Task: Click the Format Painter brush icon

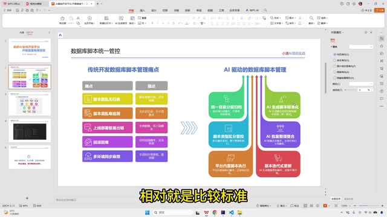Action: pyautogui.click(x=62, y=19)
